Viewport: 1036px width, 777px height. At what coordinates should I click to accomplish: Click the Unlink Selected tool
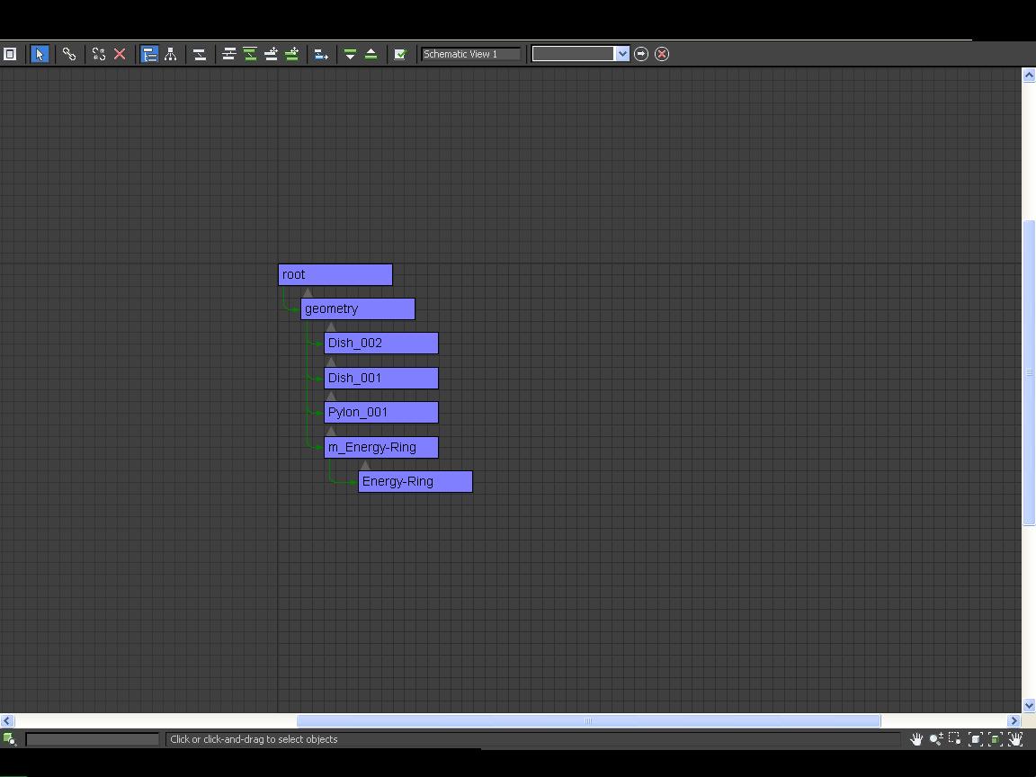[x=99, y=54]
